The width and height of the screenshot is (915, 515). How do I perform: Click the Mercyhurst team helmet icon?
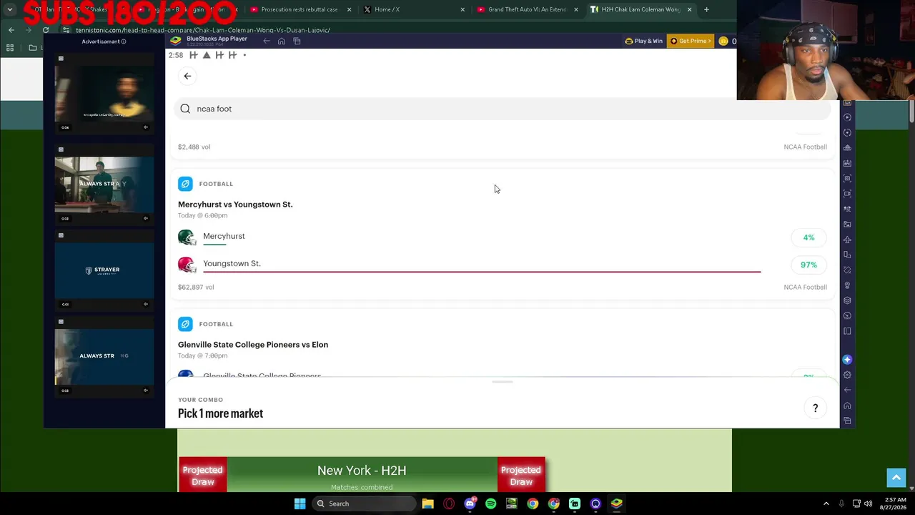(187, 237)
